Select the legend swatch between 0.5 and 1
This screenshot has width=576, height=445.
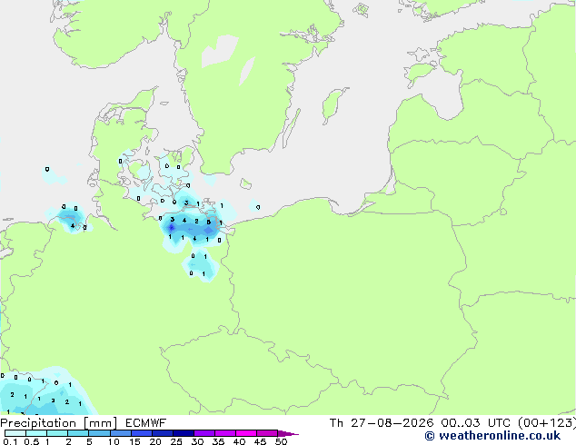pyautogui.click(x=36, y=433)
